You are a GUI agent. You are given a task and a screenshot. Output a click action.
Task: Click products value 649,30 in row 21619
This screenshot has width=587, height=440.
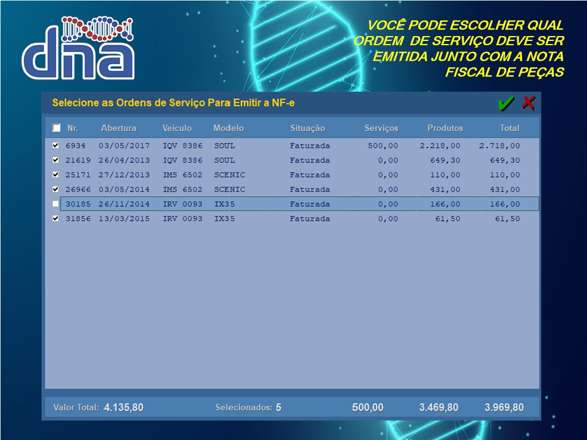445,160
